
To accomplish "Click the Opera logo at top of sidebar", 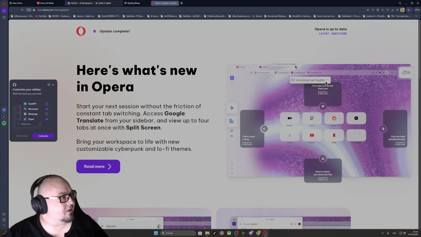I will 4,4.
